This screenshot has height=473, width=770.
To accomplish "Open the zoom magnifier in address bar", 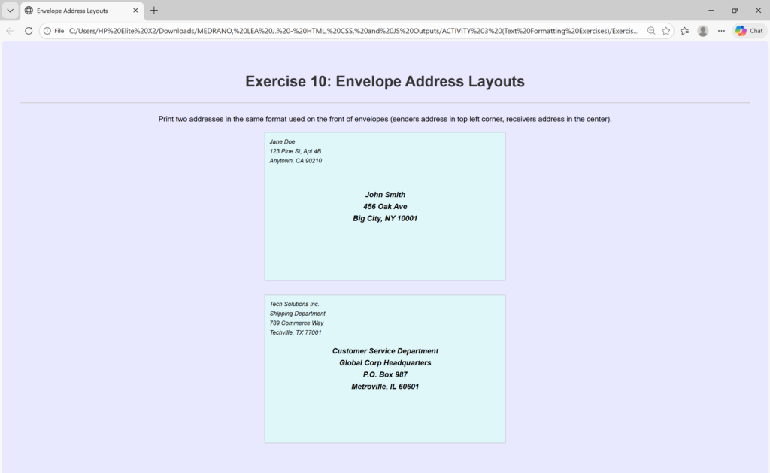I will click(651, 31).
